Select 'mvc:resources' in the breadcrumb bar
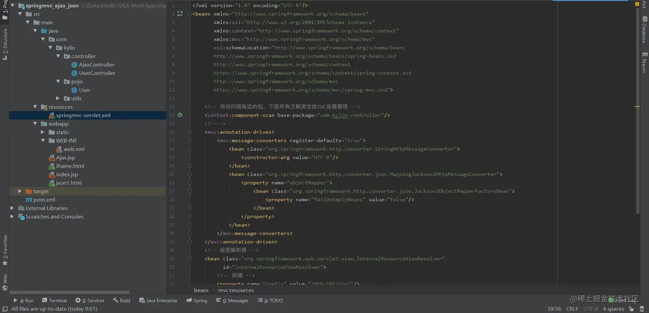Image resolution: width=649 pixels, height=313 pixels. pos(236,290)
